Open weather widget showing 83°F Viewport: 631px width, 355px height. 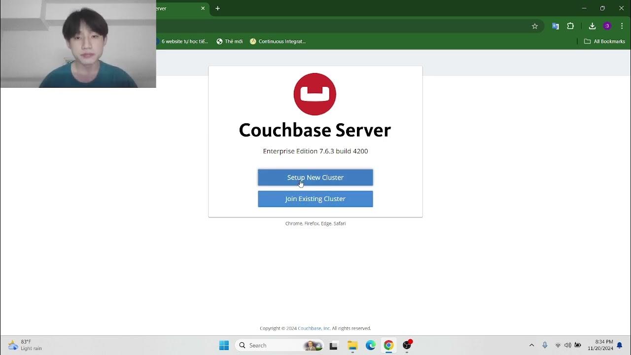25,345
